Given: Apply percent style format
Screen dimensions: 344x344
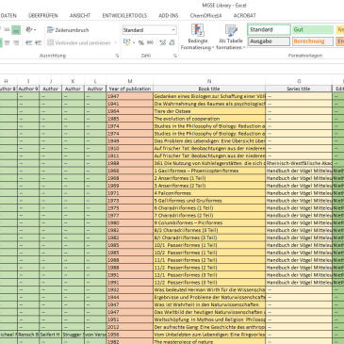Looking at the screenshot, I should [x=141, y=42].
